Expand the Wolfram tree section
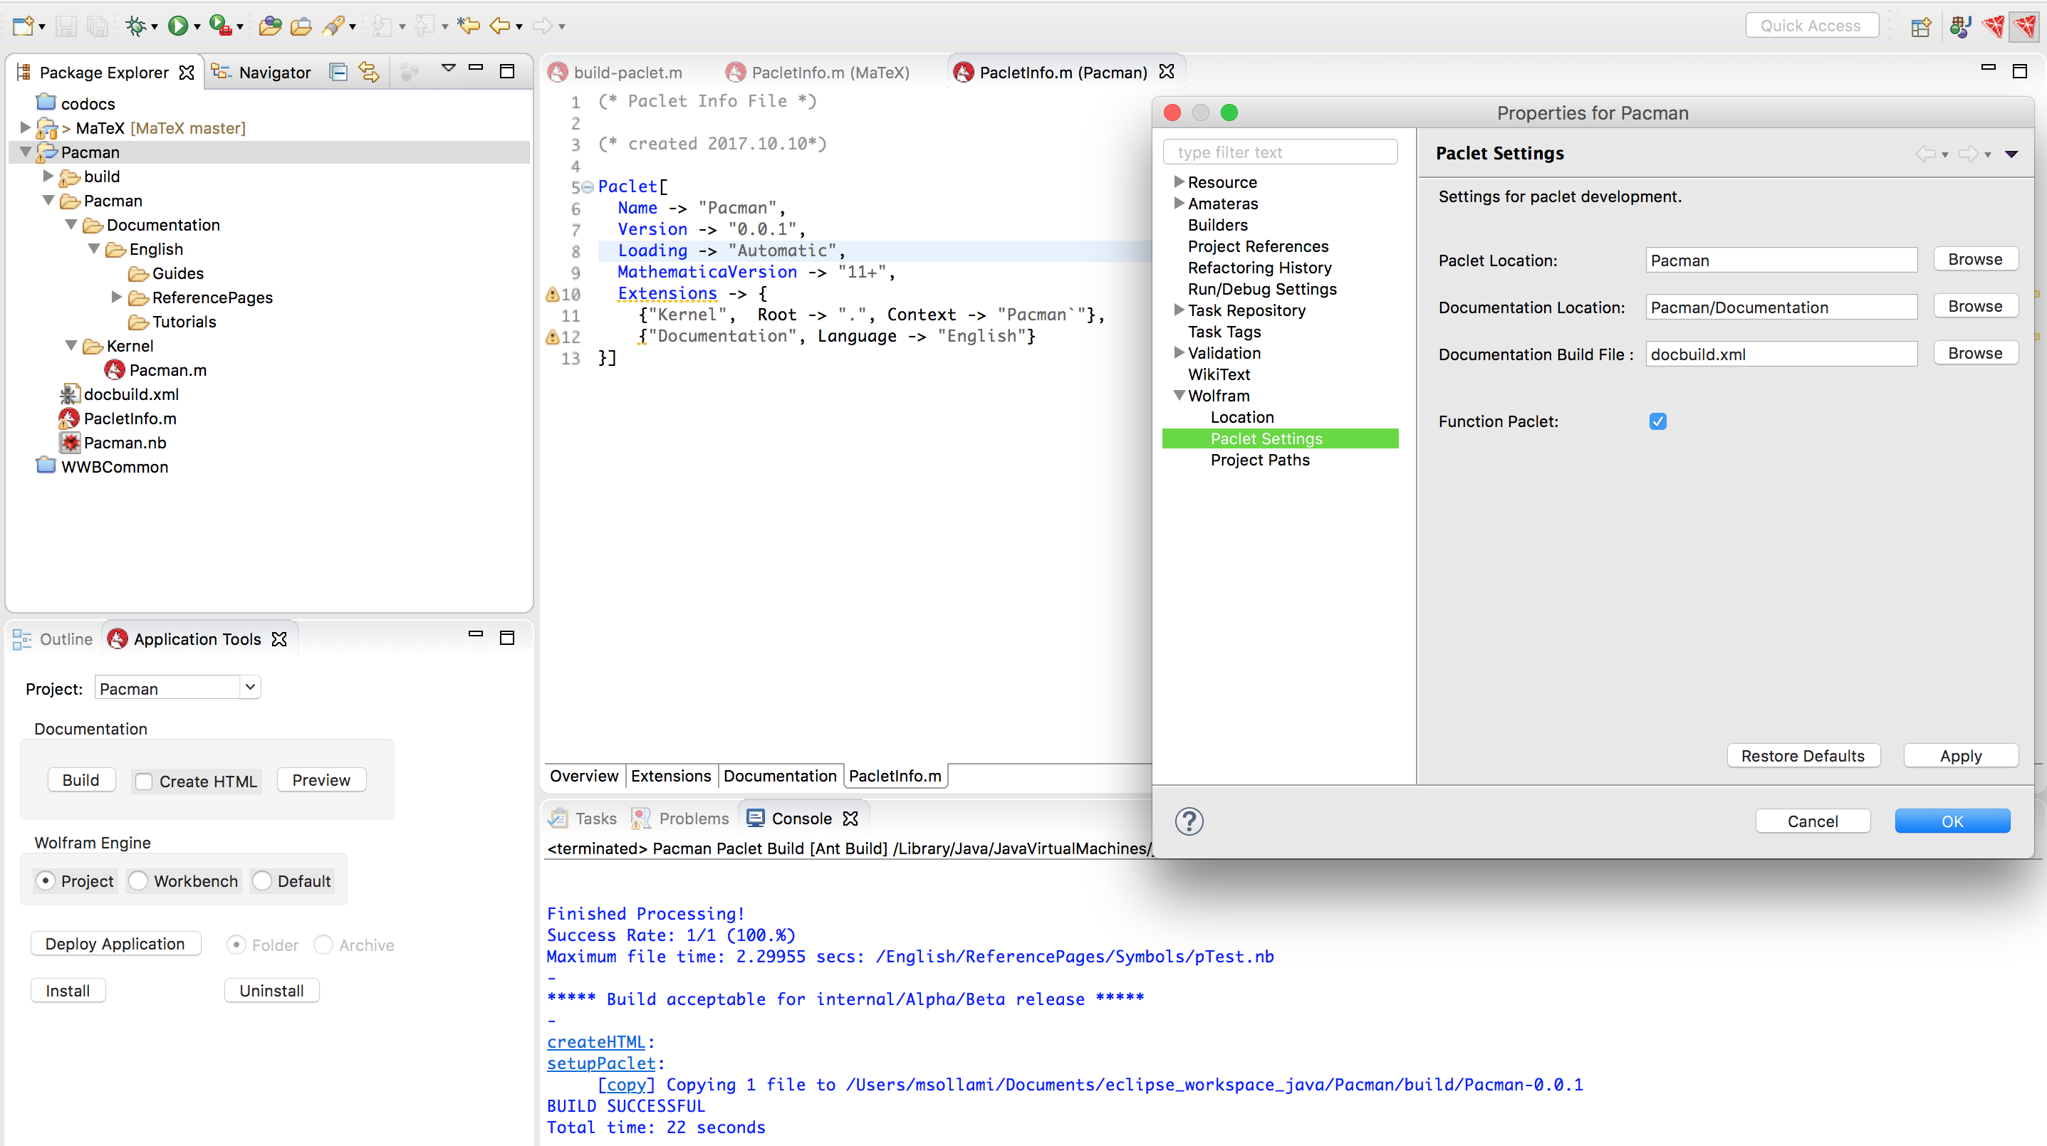Screen dimensions: 2047x1146 1179,394
